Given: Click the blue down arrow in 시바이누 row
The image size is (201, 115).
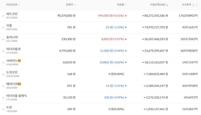Looking at the screenshot, I should (x=126, y=62).
